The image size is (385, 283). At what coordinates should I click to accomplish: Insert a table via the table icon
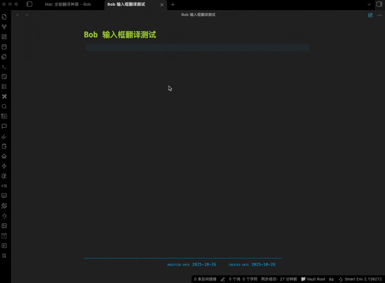point(4,116)
